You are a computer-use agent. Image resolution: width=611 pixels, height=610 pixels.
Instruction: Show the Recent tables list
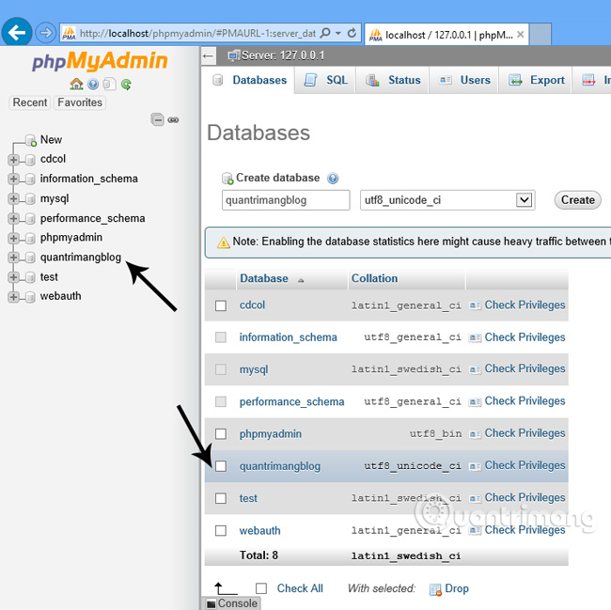pos(30,102)
